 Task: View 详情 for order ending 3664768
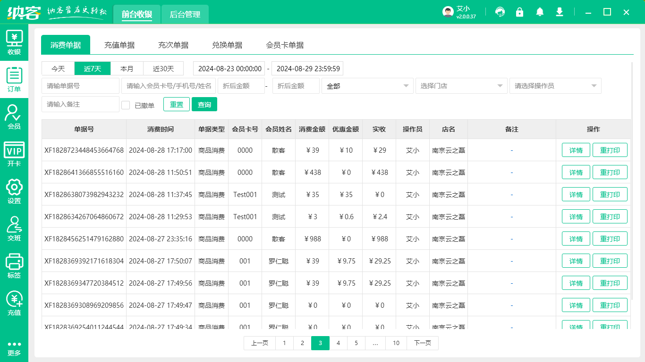576,150
